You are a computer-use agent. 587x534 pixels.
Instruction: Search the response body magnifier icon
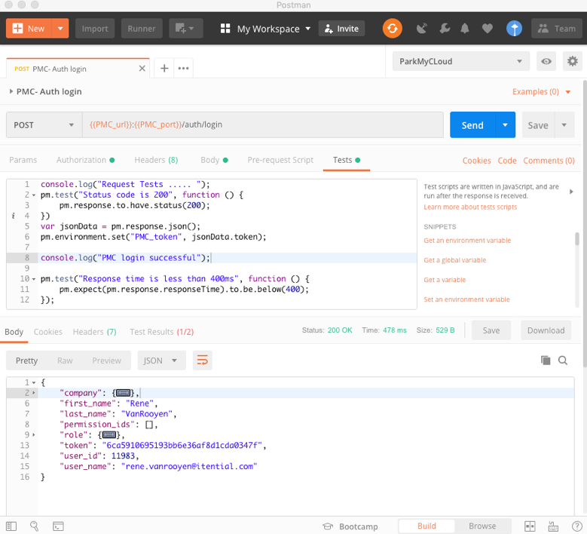point(563,361)
